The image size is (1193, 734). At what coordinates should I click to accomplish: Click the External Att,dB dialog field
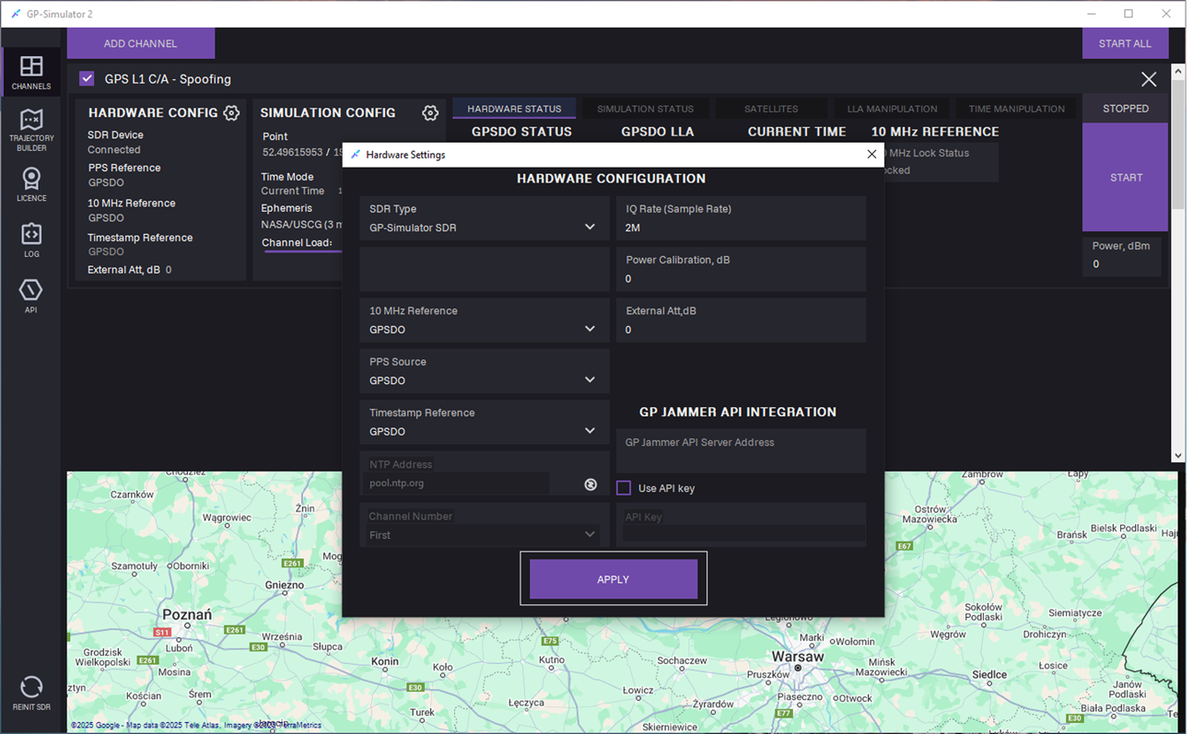741,320
